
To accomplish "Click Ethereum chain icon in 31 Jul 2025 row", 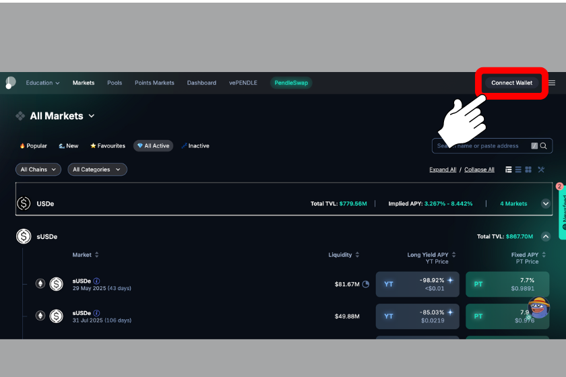I will click(40, 316).
